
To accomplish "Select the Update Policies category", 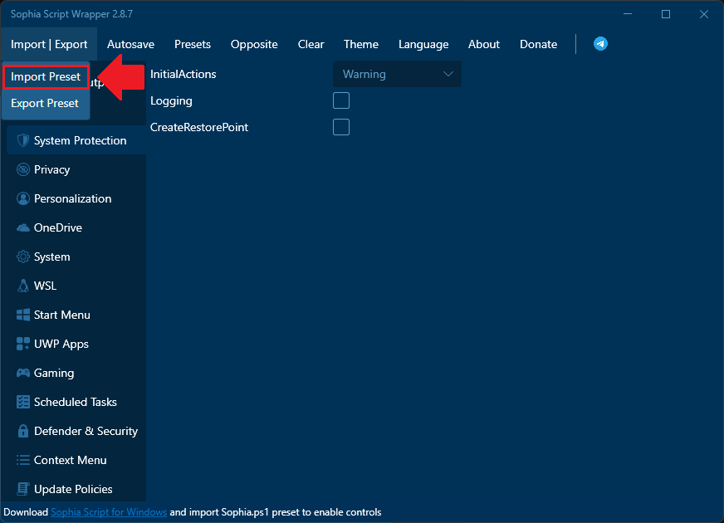I will coord(73,489).
